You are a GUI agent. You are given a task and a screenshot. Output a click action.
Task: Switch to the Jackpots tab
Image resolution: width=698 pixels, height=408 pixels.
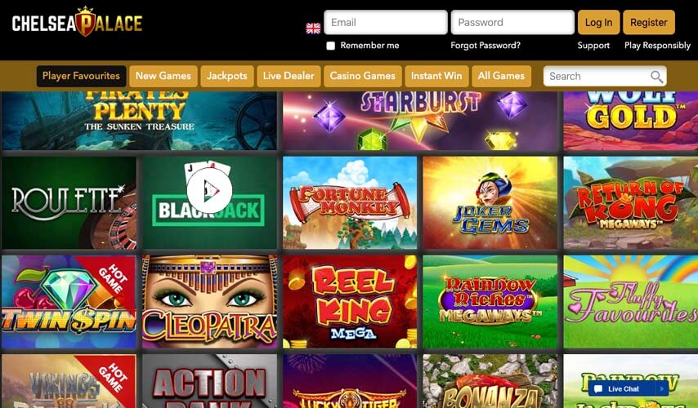[x=227, y=76]
